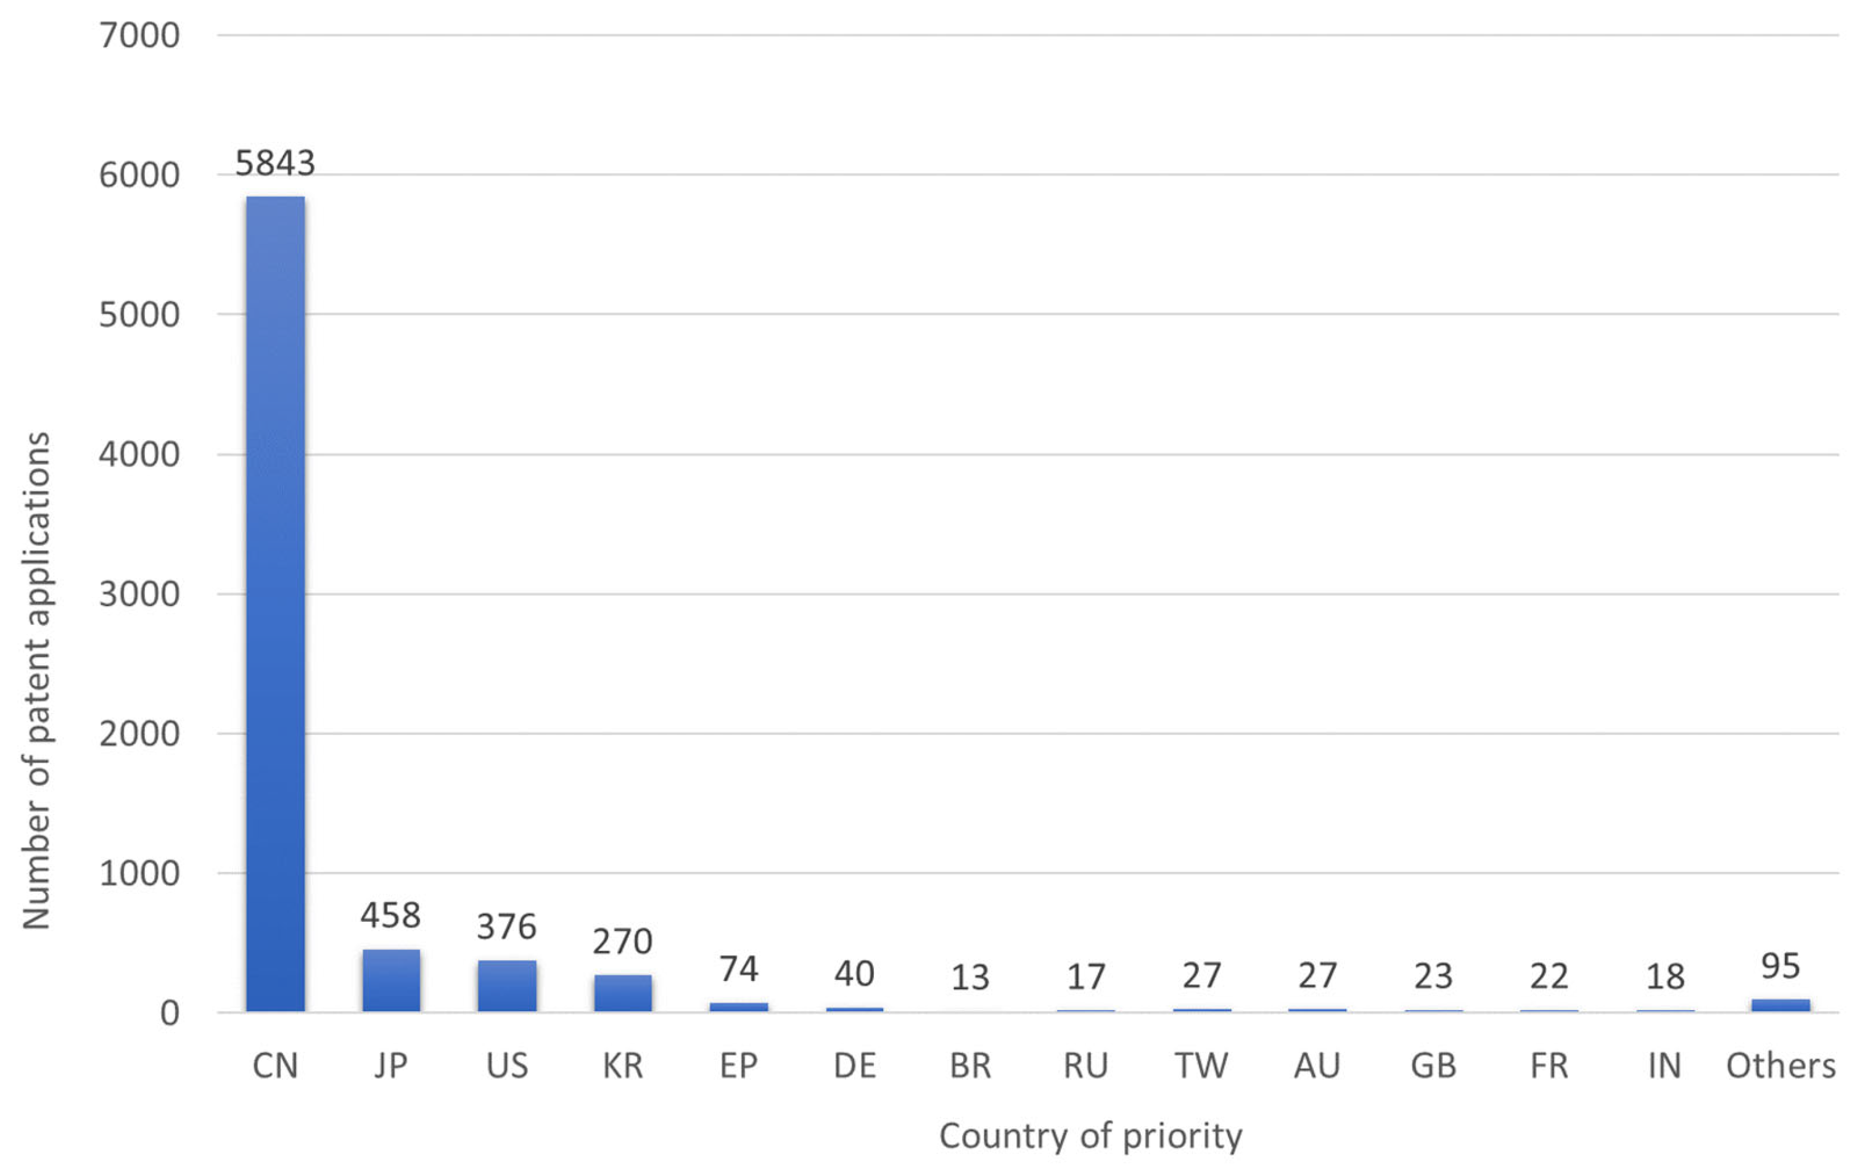Select the TW category label

[x=1201, y=1065]
